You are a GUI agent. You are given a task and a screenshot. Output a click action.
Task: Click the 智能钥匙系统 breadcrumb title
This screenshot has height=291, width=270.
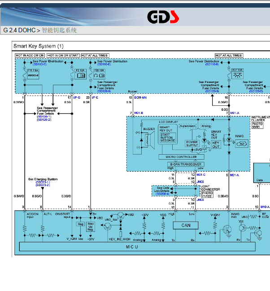pyautogui.click(x=59, y=30)
